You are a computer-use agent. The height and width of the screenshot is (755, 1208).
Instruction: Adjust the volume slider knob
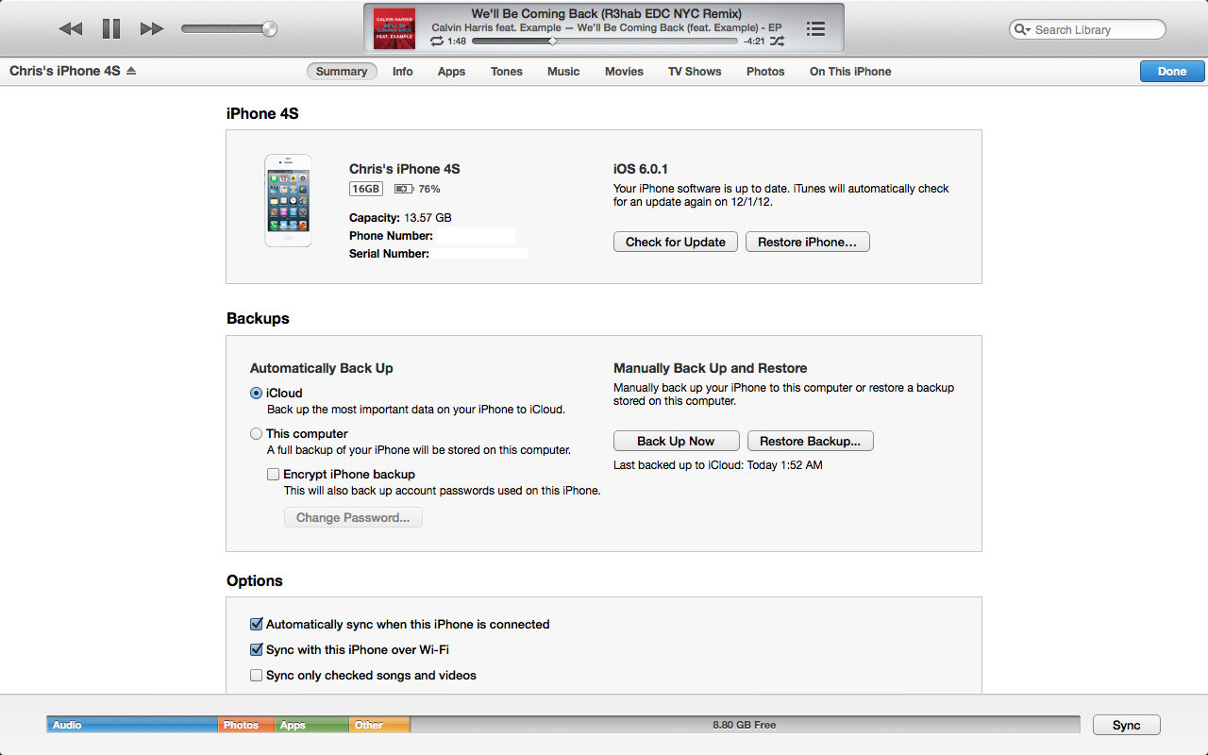(270, 29)
